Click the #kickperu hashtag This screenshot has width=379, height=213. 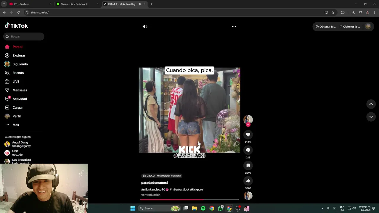coord(197,189)
